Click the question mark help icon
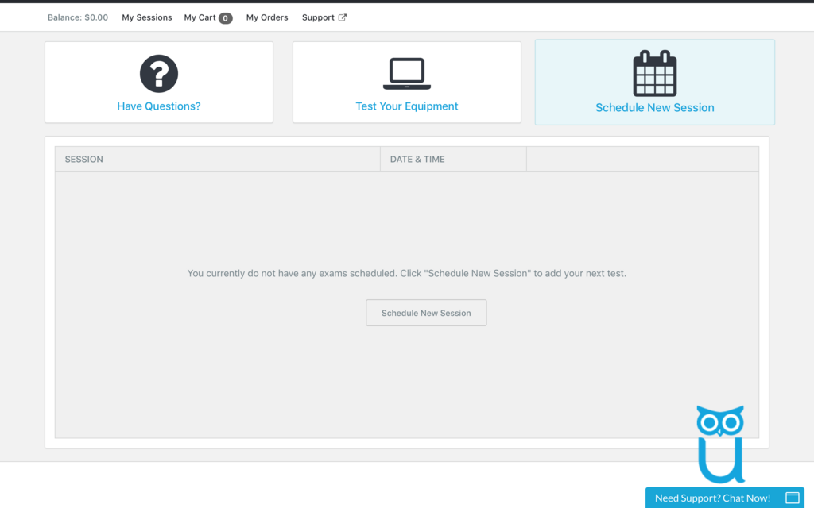The image size is (814, 508). 159,74
